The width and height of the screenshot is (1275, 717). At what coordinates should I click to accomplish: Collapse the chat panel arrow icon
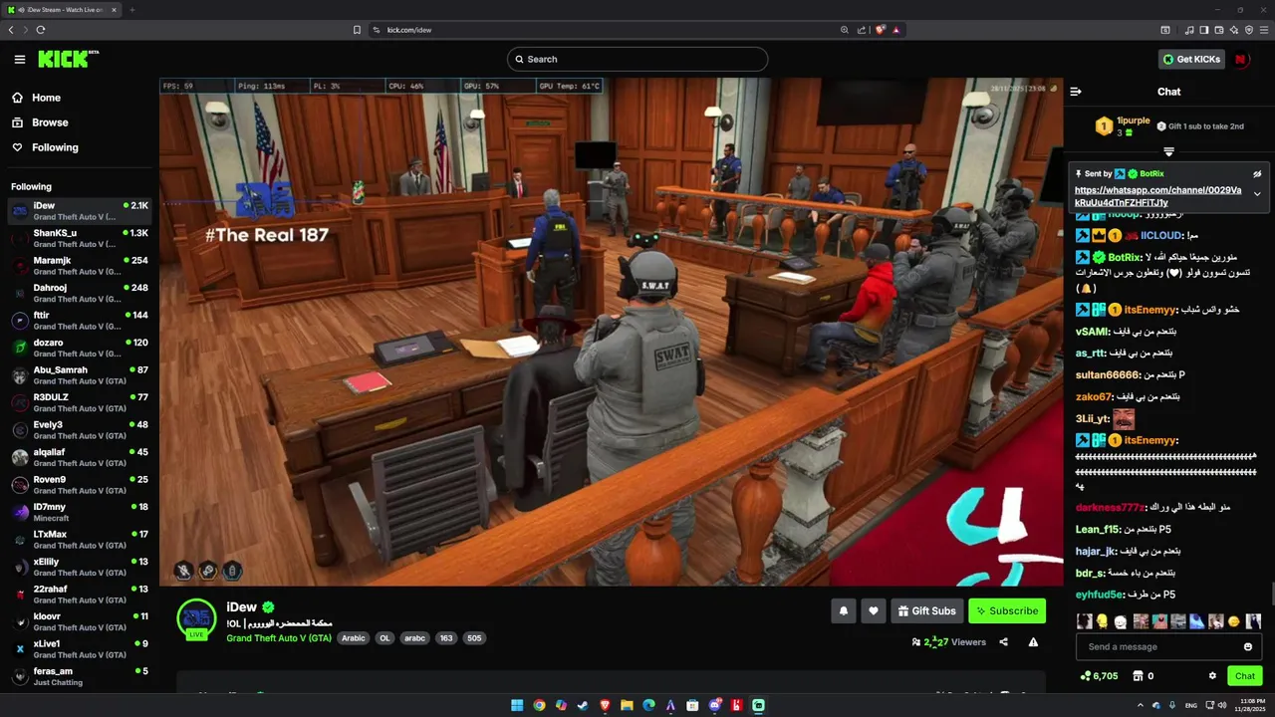(x=1076, y=92)
